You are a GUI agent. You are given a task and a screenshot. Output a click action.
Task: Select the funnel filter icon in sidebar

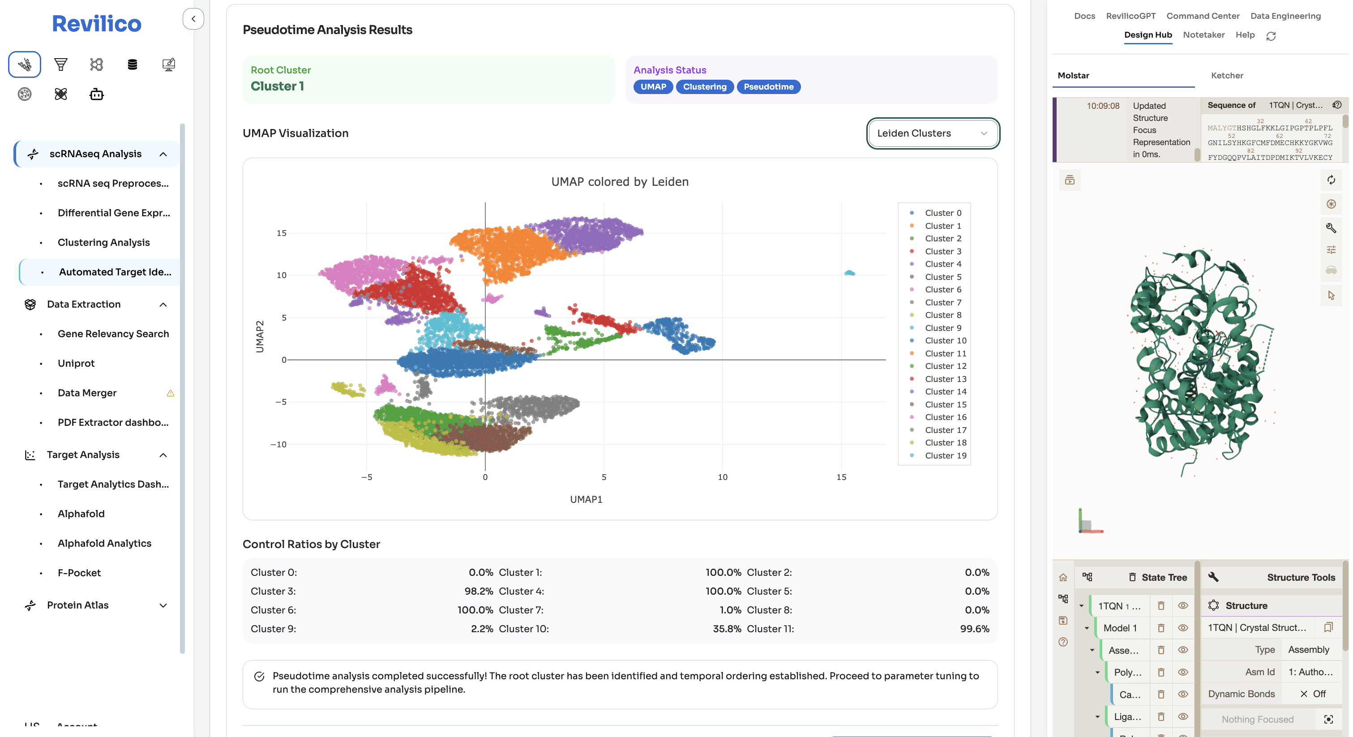click(x=61, y=64)
